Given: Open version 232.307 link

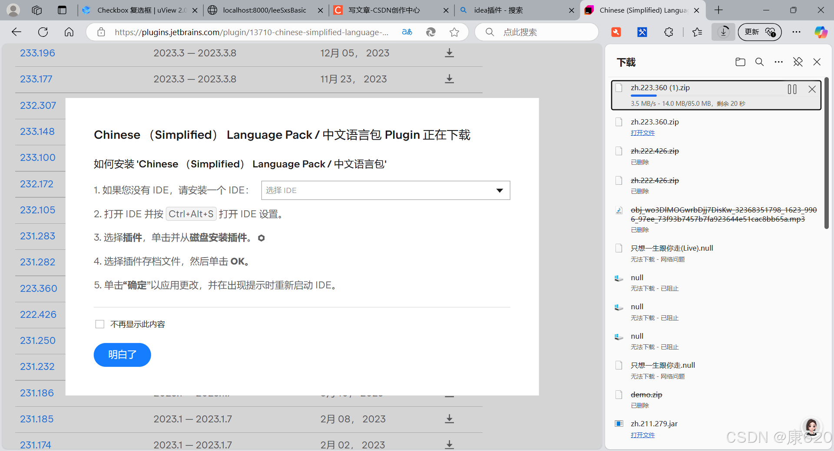Looking at the screenshot, I should [x=38, y=105].
